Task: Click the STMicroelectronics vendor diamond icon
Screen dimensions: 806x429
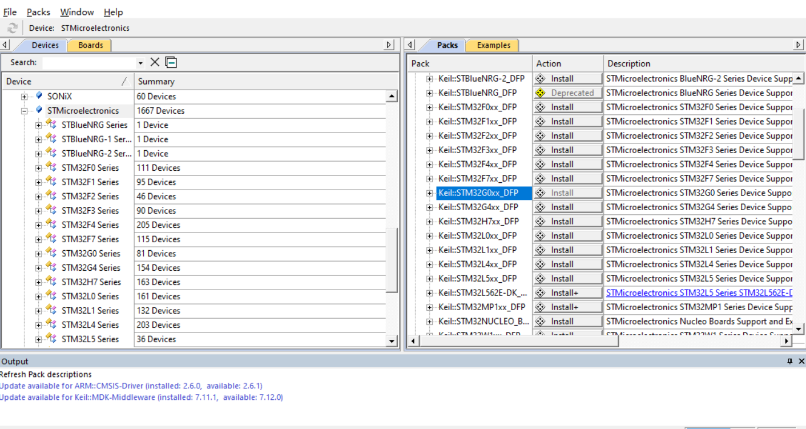Action: [39, 110]
